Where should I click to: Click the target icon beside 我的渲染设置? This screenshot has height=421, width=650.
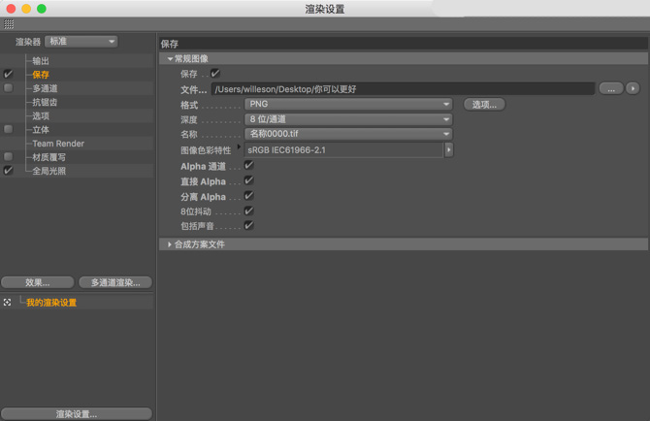(x=8, y=303)
